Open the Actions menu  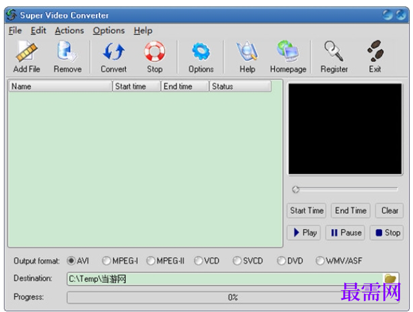70,30
